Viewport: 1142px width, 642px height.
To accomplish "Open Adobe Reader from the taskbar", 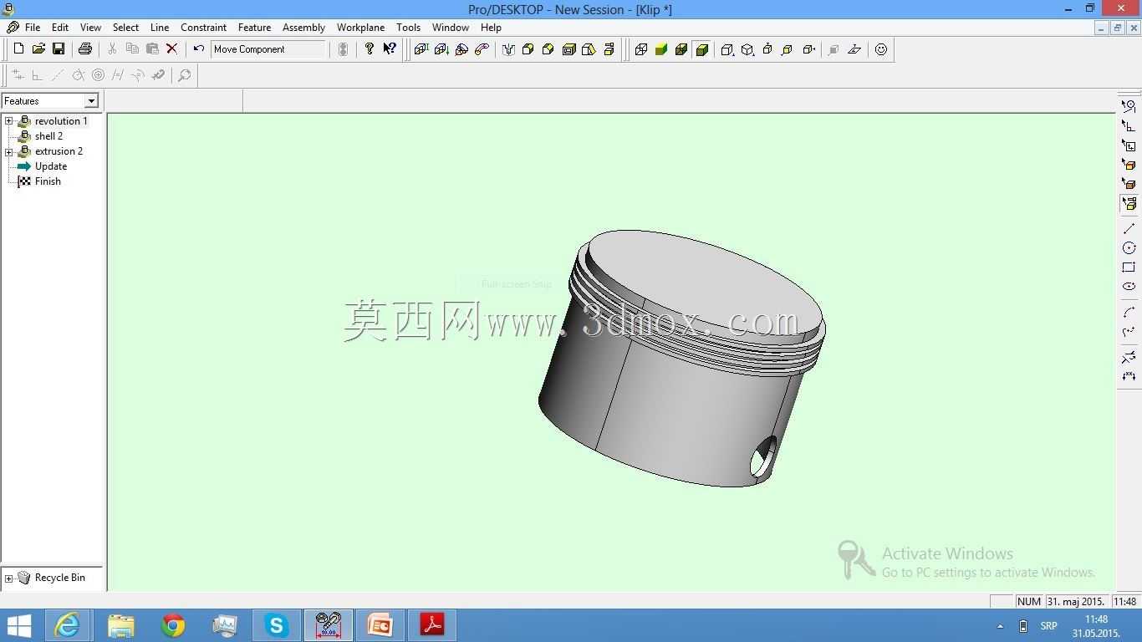I will [432, 625].
